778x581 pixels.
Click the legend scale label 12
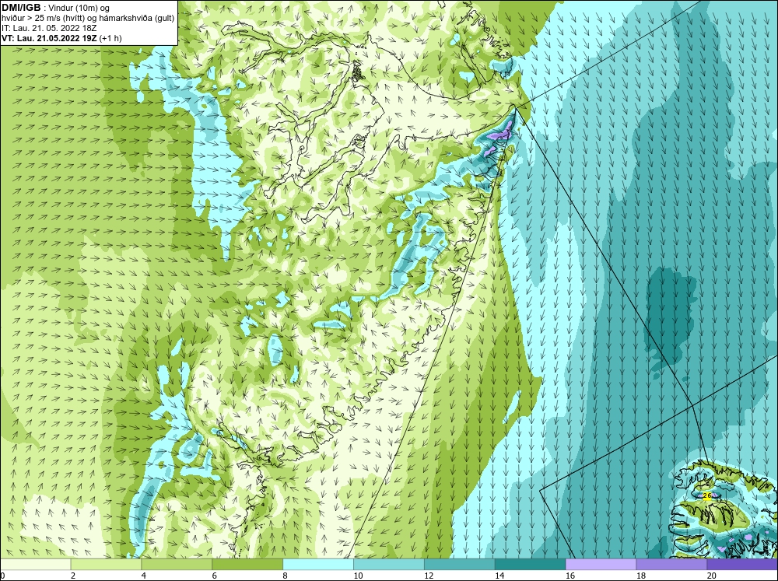point(429,576)
